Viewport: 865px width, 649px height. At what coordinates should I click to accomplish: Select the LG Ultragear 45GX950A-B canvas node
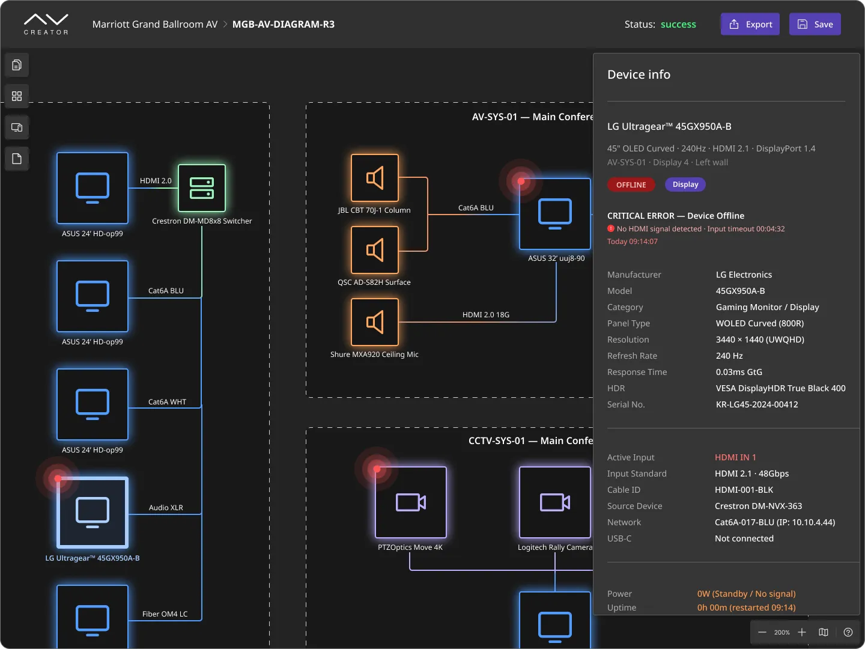pyautogui.click(x=93, y=513)
